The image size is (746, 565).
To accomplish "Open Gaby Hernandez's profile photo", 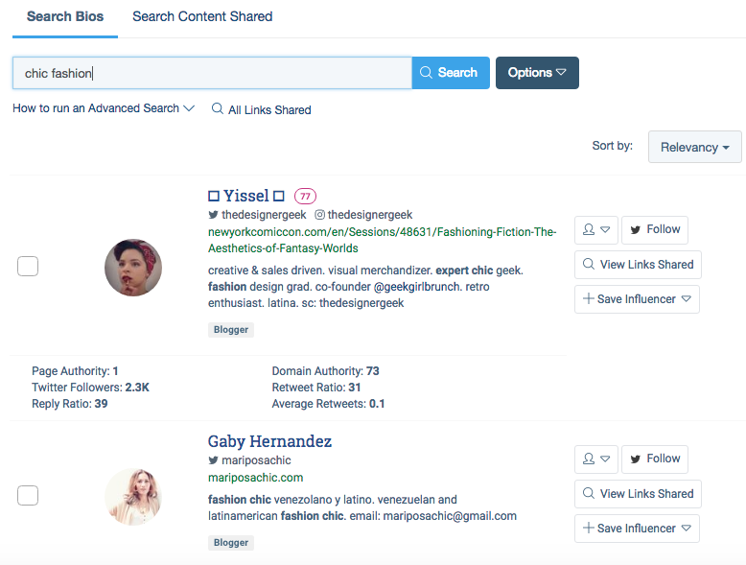I will coord(133,497).
